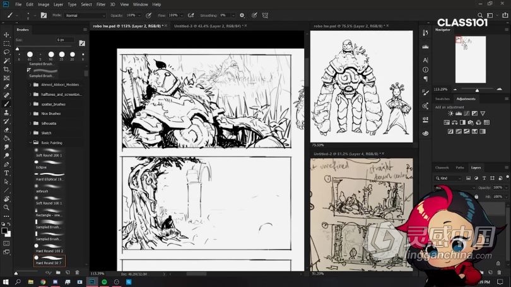Select the Line tool

pyautogui.click(x=6, y=190)
